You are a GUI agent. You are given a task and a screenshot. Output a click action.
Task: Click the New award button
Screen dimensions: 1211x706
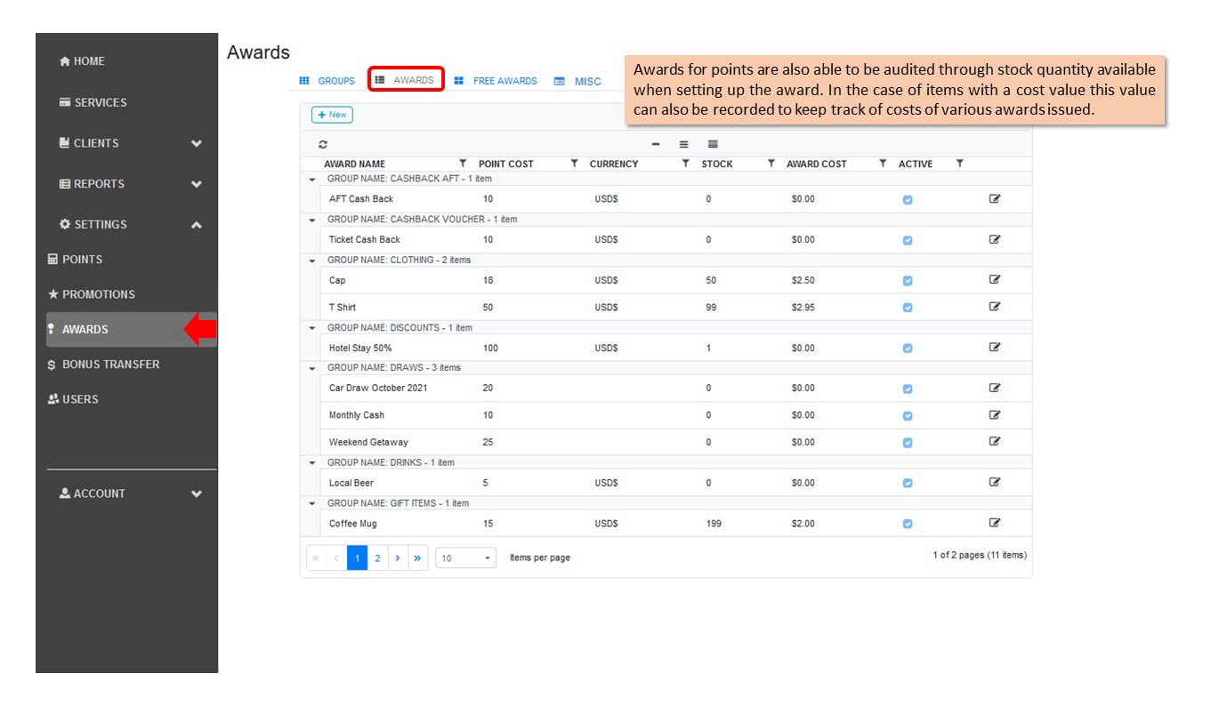[332, 115]
